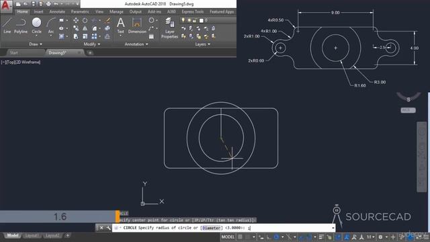
Task: Click into the command line input field
Action: point(224,228)
